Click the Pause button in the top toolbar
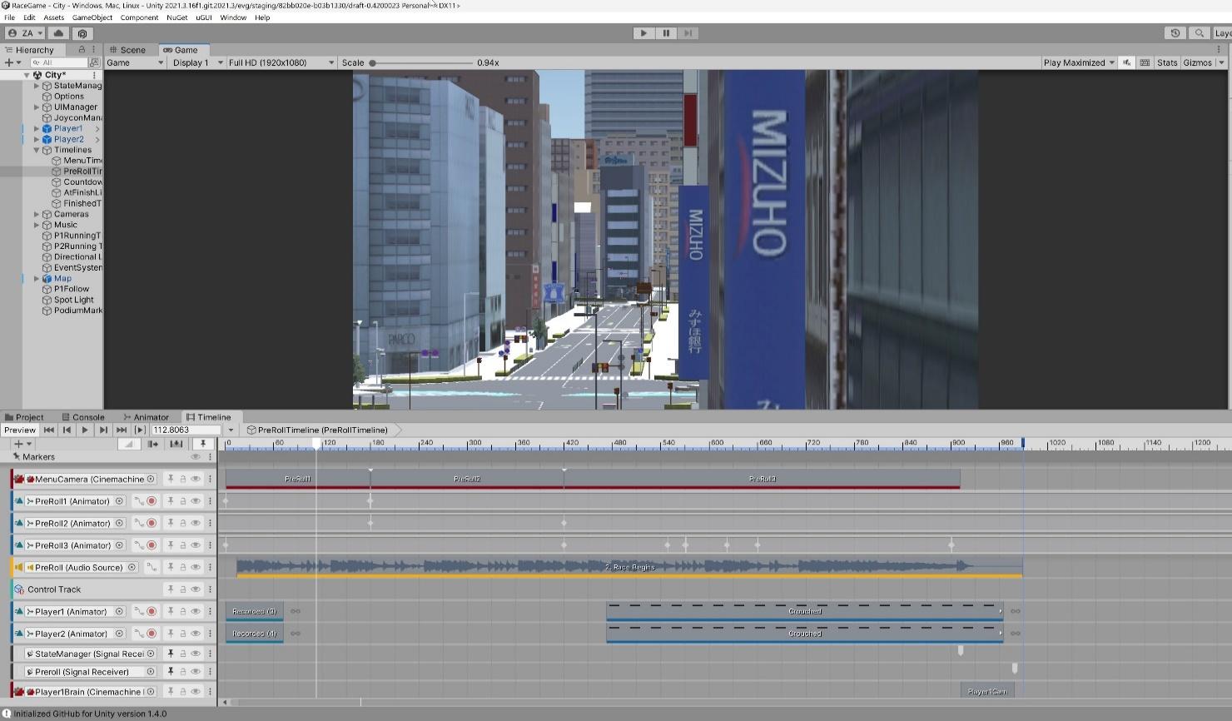The height and width of the screenshot is (721, 1232). (666, 33)
